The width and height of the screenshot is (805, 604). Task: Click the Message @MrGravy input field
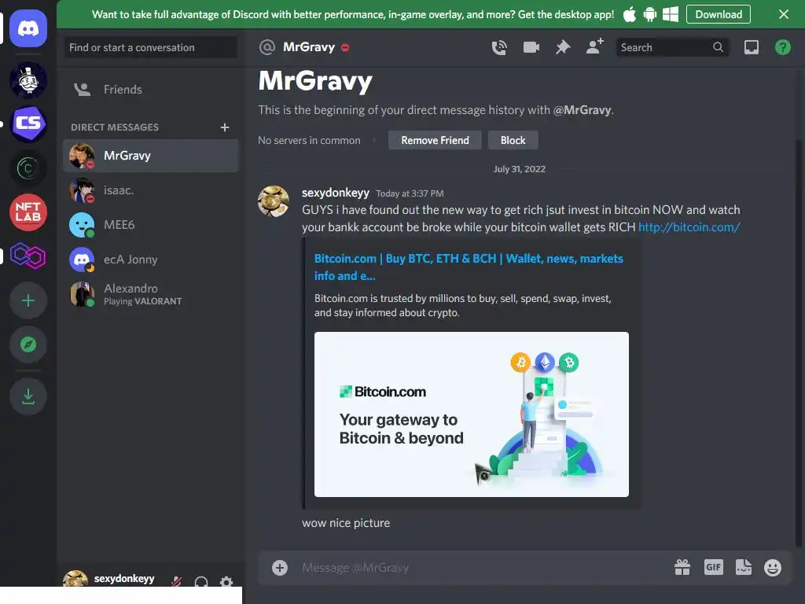coord(483,568)
